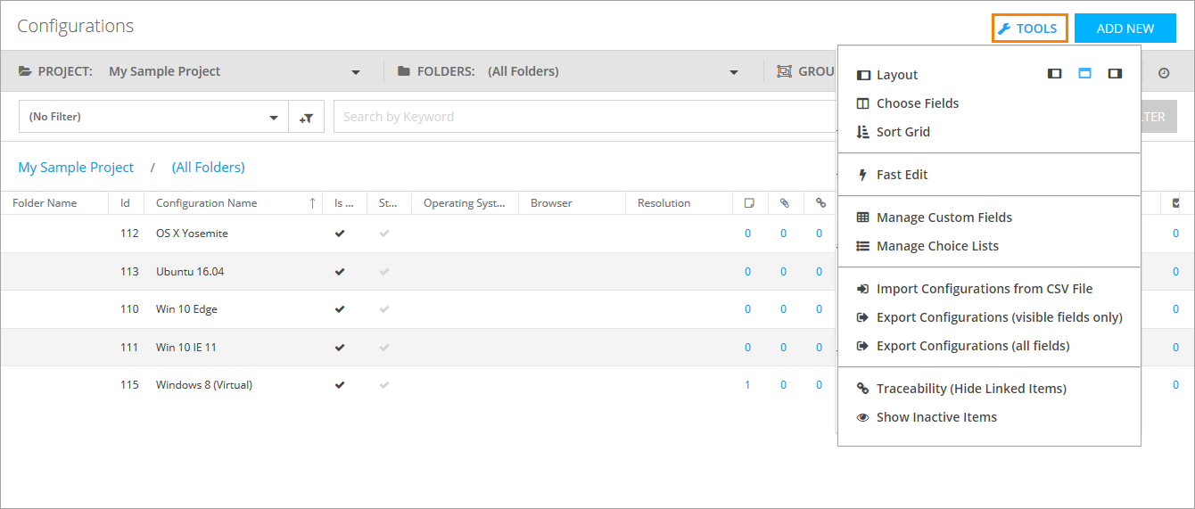Choose Import Configurations from CSV File

(x=984, y=289)
